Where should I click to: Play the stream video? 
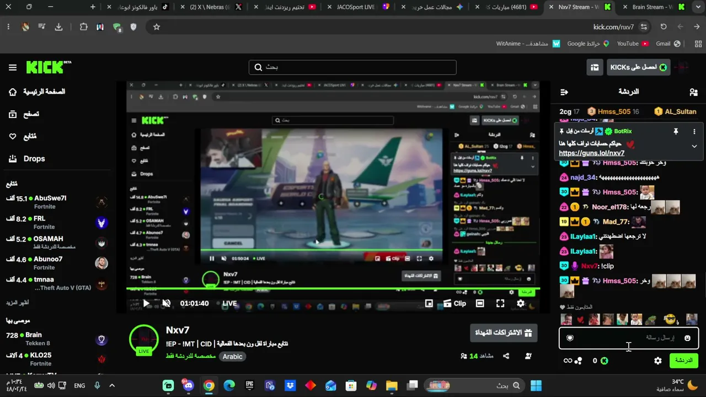[146, 303]
